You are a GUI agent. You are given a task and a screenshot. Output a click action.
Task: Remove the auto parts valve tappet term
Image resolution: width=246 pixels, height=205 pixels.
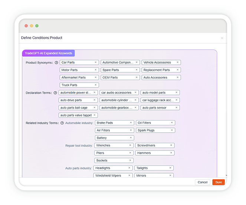[95, 115]
